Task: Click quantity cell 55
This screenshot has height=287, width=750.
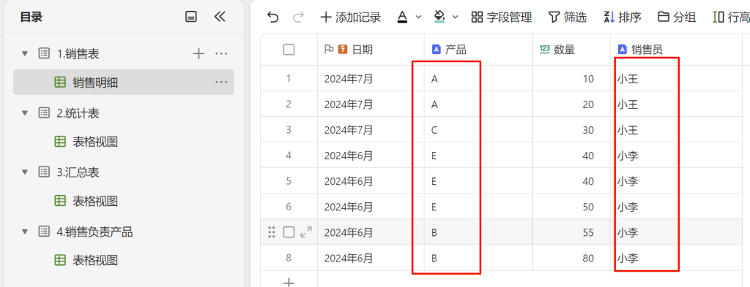Action: click(x=571, y=232)
